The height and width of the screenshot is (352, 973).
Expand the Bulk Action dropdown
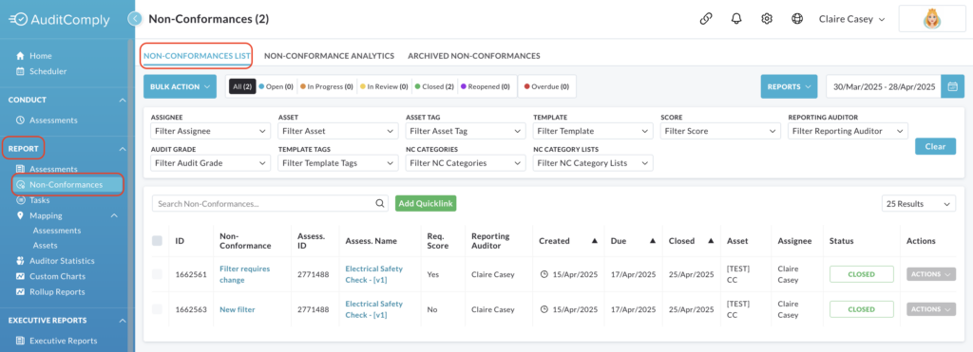coord(180,86)
